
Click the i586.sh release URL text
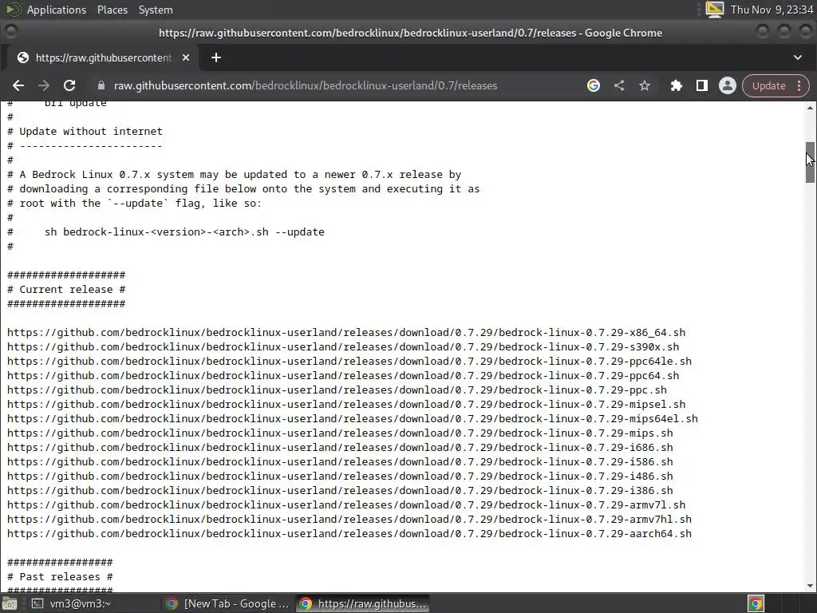coord(340,462)
